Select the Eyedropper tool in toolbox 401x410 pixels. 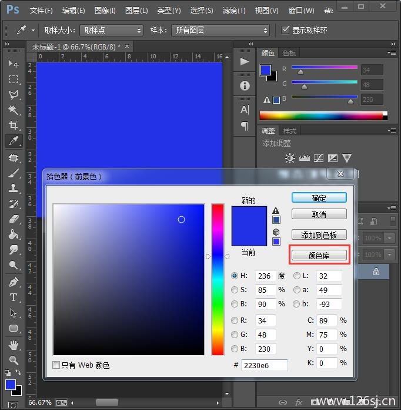pyautogui.click(x=14, y=141)
